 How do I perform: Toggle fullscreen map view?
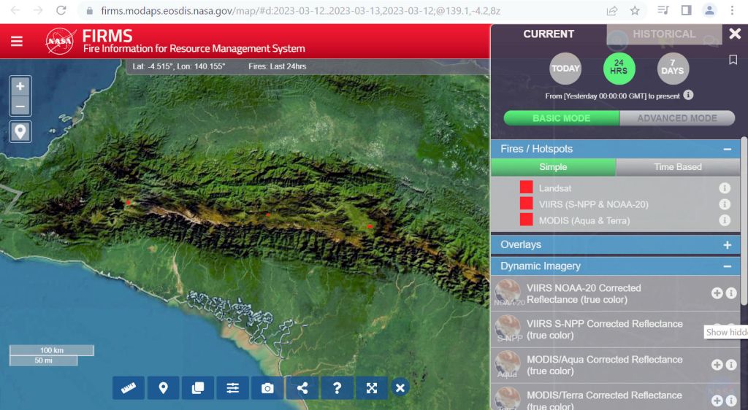click(372, 388)
